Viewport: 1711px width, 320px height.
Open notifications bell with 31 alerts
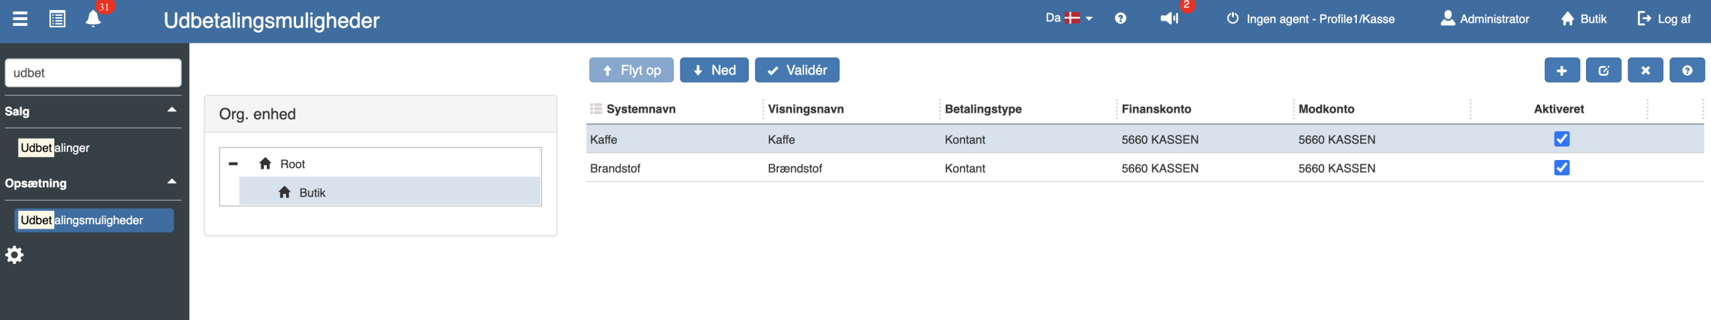(x=93, y=19)
